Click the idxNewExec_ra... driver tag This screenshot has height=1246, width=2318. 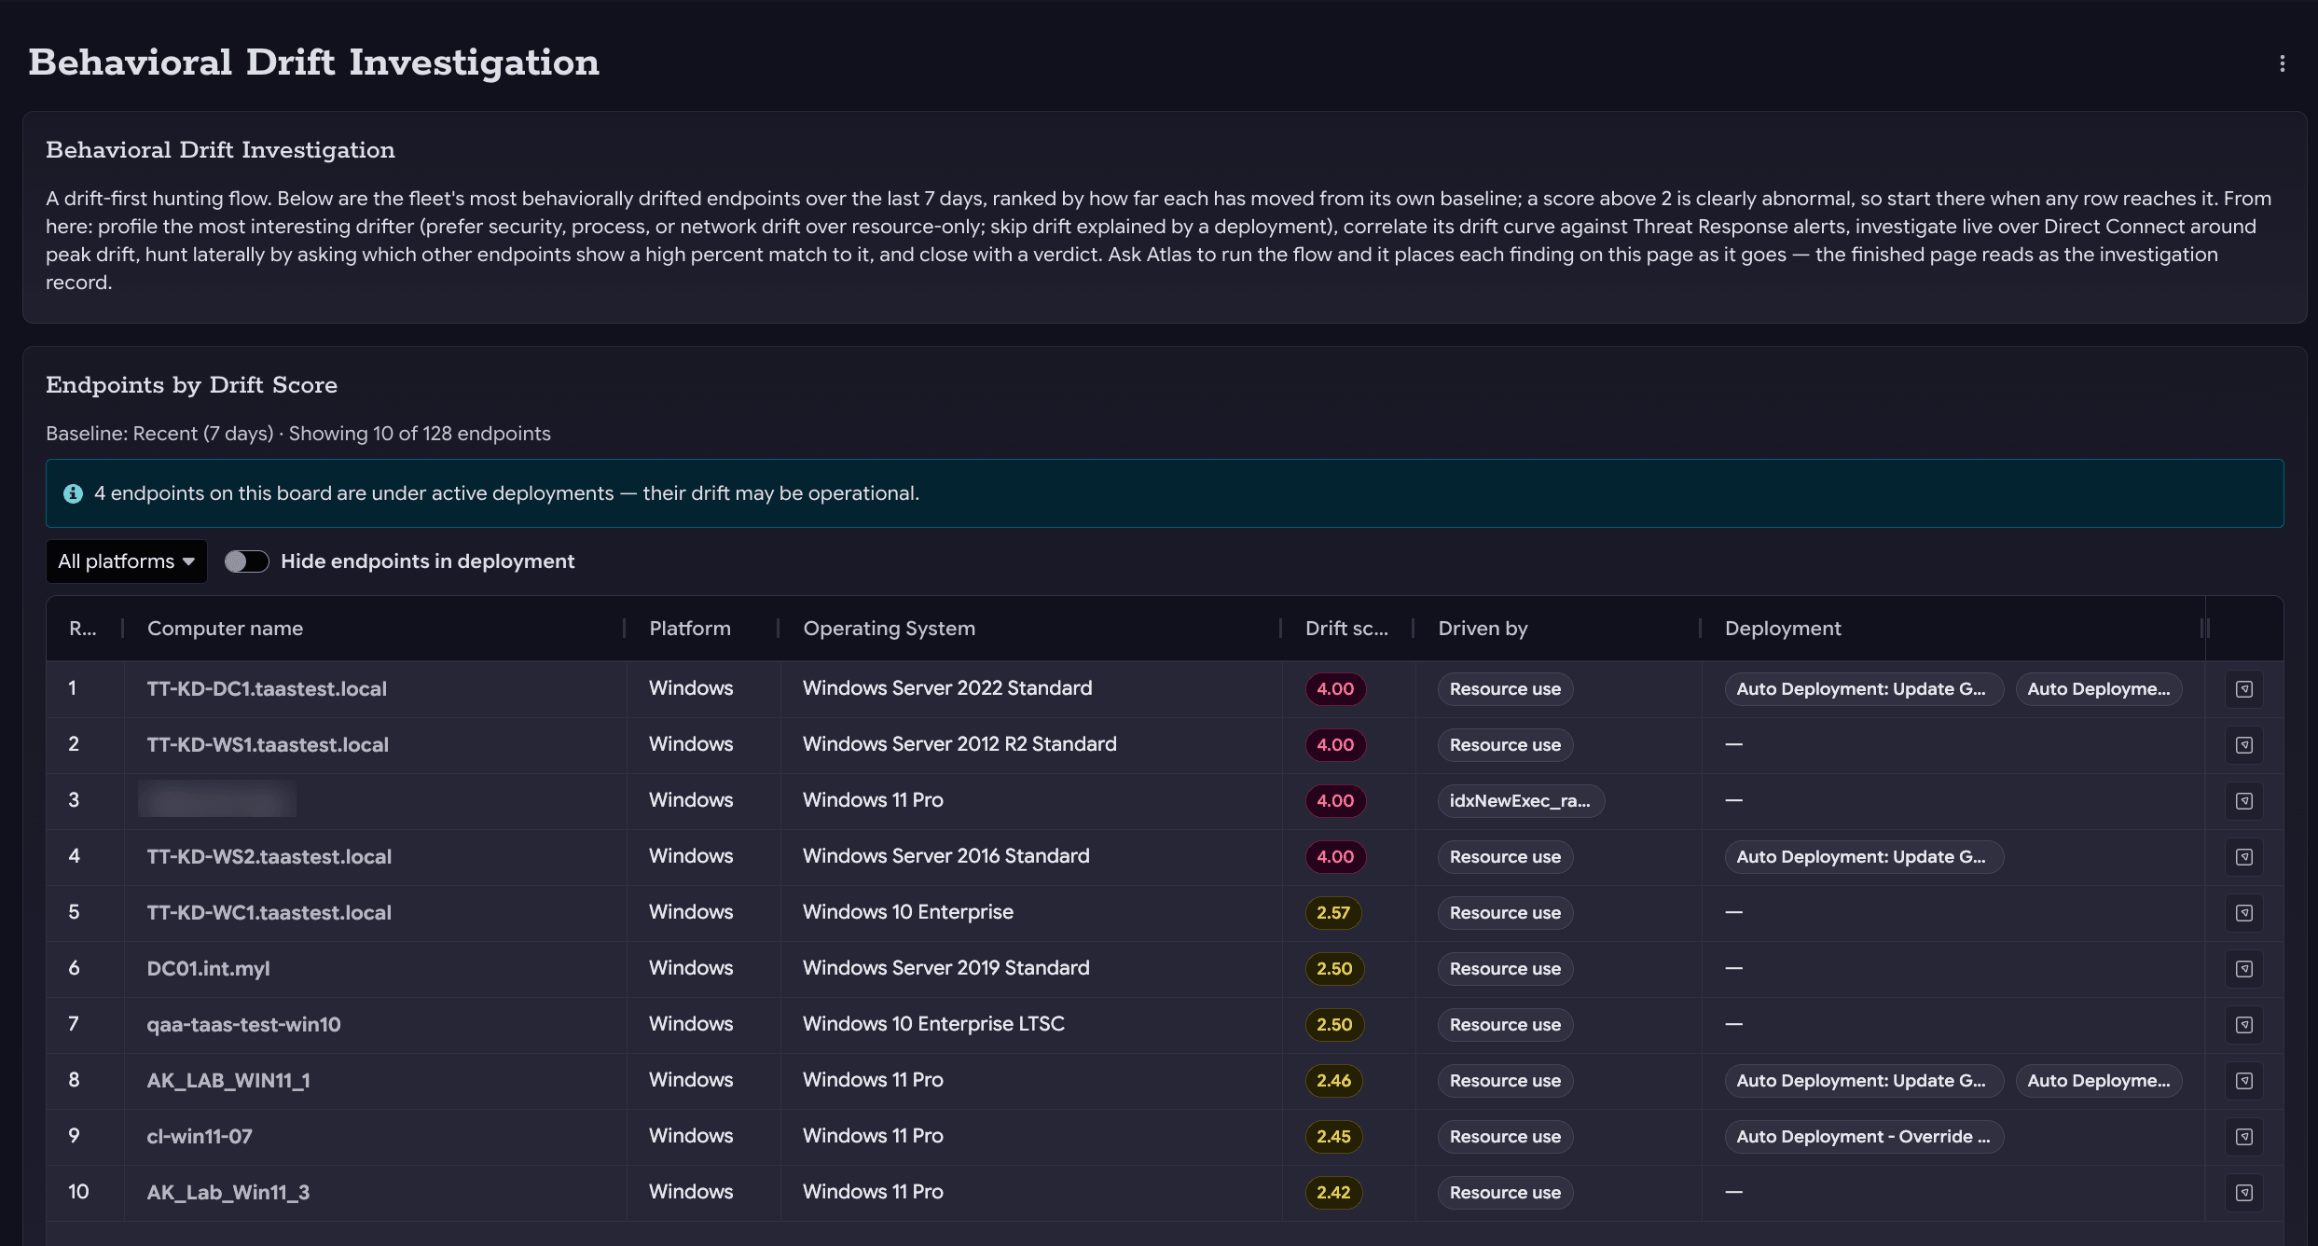[1521, 801]
